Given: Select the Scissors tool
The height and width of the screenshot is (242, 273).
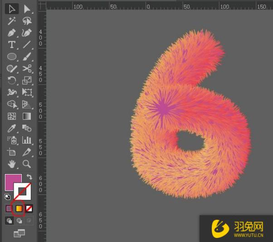Looking at the screenshot, I should (27, 68).
